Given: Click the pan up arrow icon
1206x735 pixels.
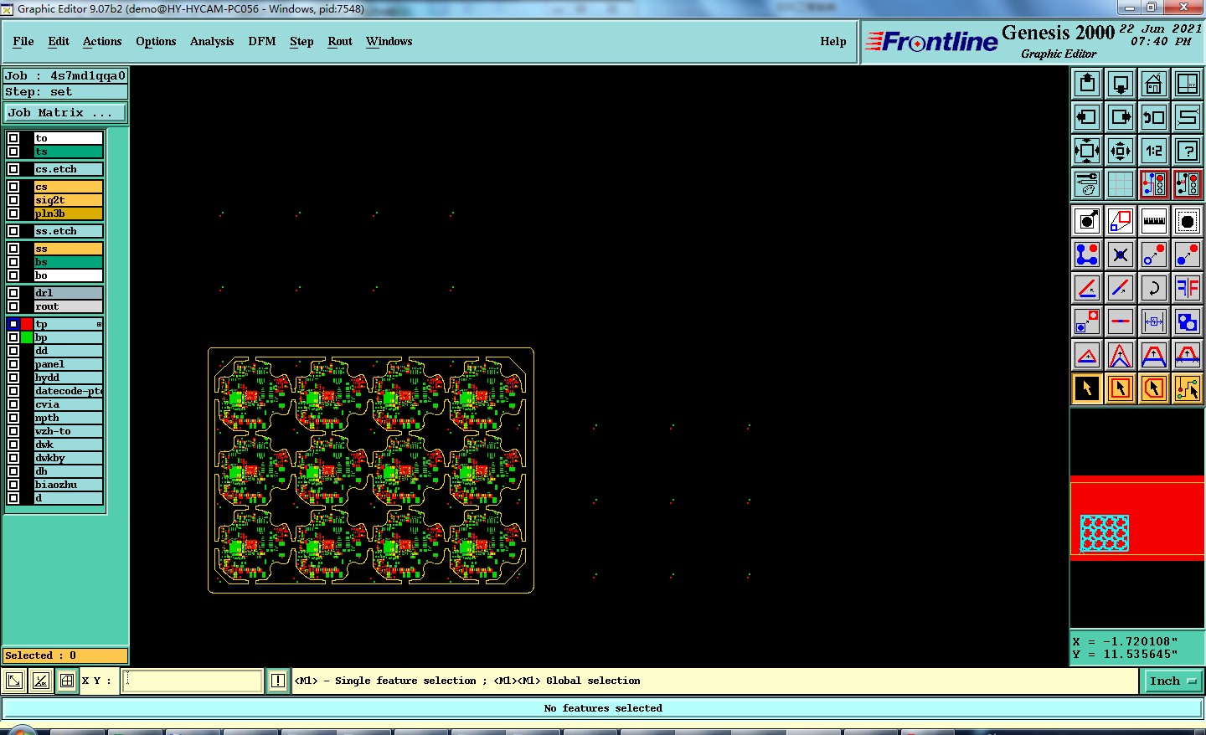Looking at the screenshot, I should click(x=1087, y=84).
